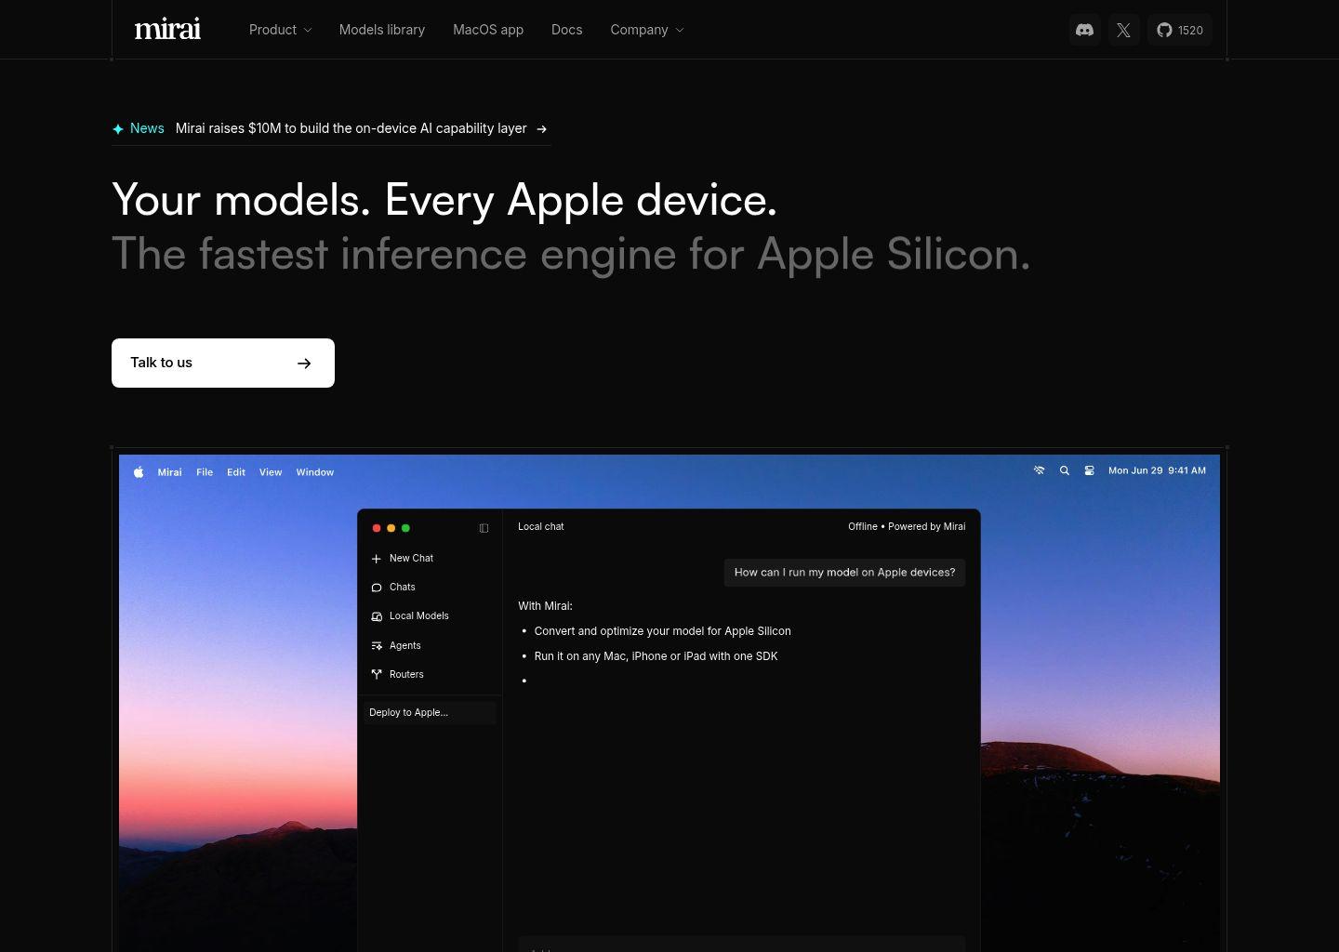1339x952 pixels.
Task: Select the Routers sidebar item
Action: pyautogui.click(x=405, y=674)
